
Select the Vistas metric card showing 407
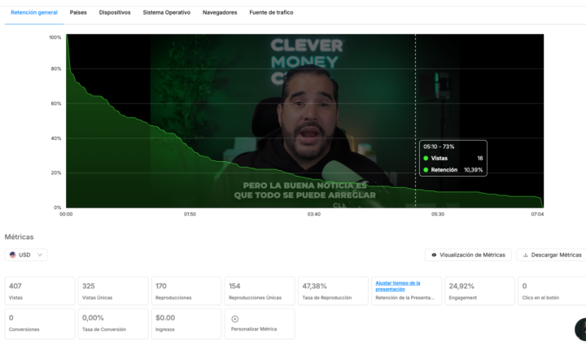click(40, 290)
